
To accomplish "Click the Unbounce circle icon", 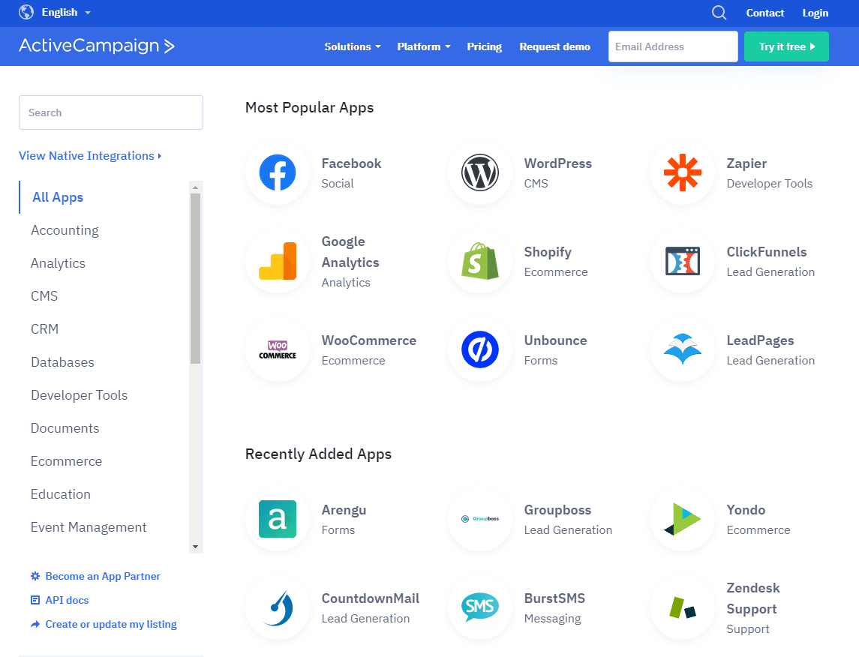I will (x=480, y=349).
